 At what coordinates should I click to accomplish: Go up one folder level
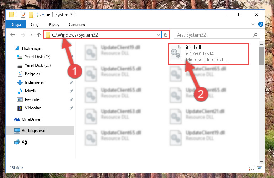point(39,35)
